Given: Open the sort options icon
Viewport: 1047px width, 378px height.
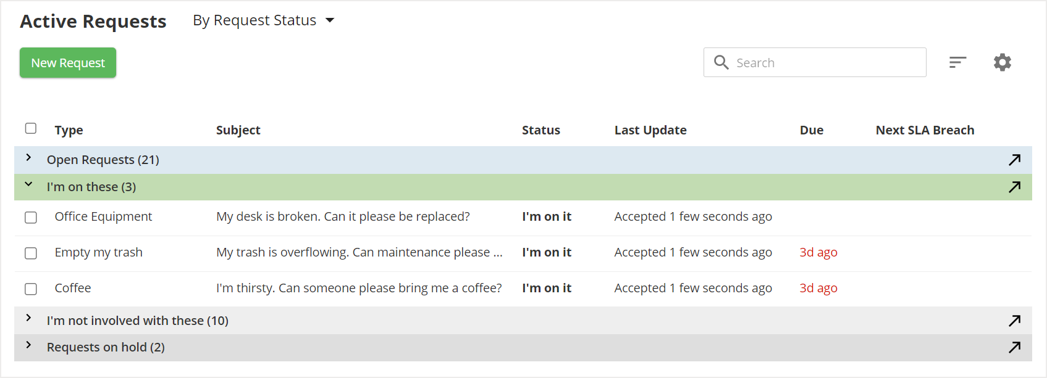Looking at the screenshot, I should tap(957, 62).
